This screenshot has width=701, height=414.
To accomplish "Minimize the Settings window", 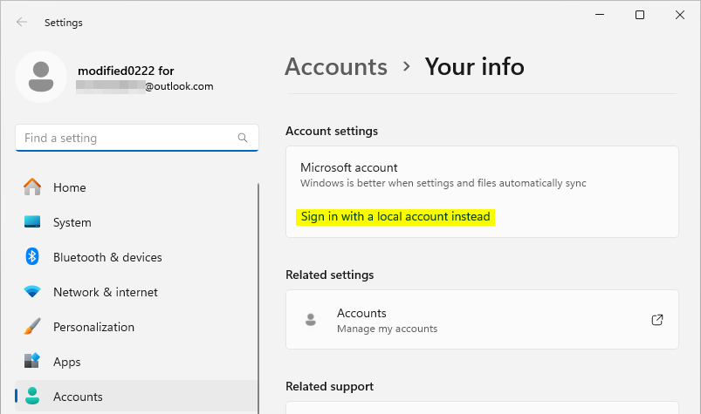I will tap(600, 15).
